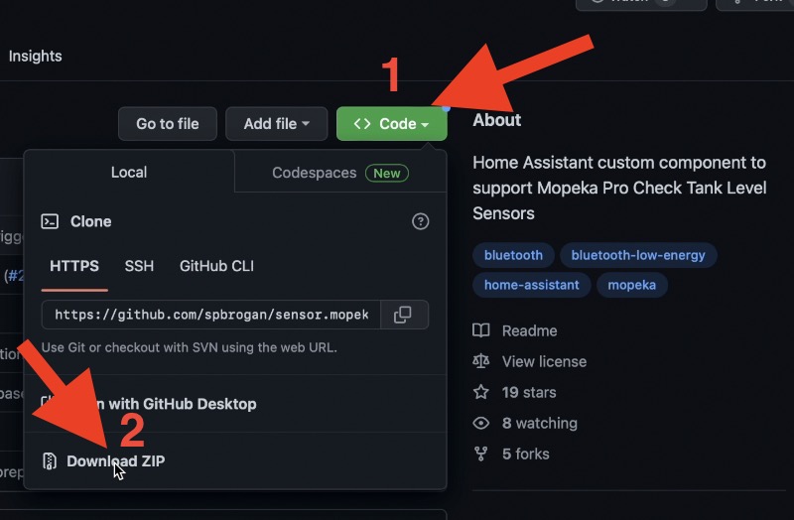794x520 pixels.
Task: Select the Local tab
Action: pyautogui.click(x=129, y=172)
